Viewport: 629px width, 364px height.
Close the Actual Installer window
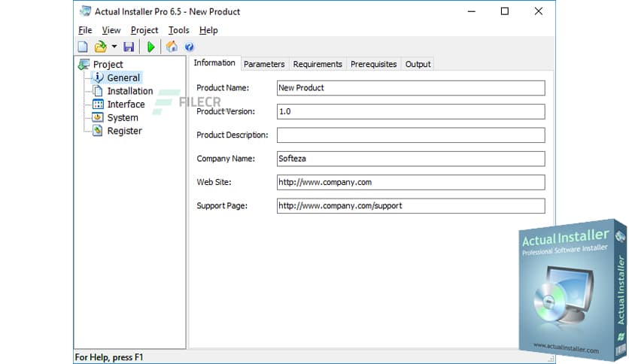tap(539, 11)
